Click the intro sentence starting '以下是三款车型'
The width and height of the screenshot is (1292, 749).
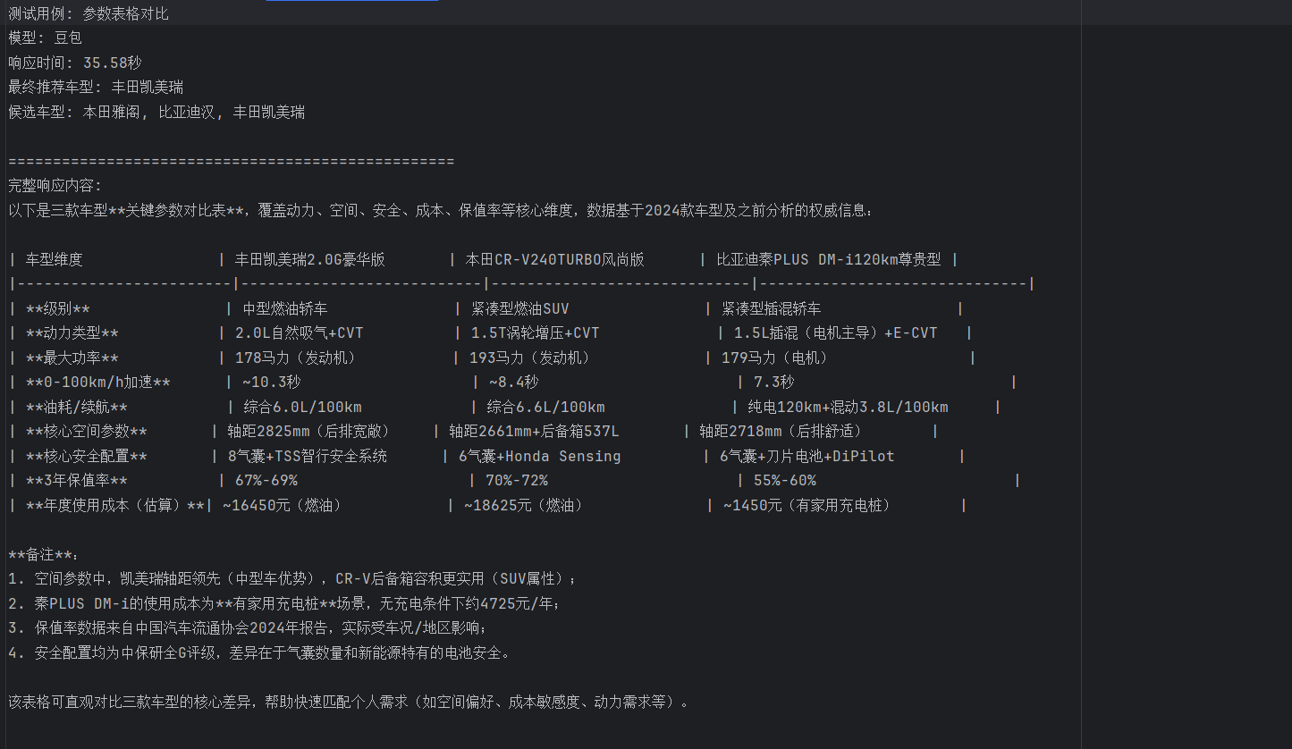point(441,210)
